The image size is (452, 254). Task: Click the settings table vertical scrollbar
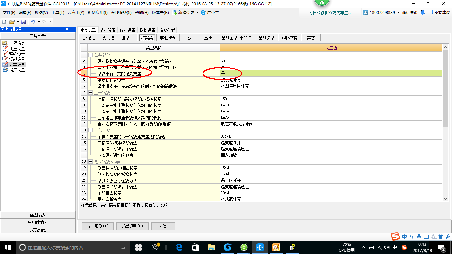click(x=445, y=88)
